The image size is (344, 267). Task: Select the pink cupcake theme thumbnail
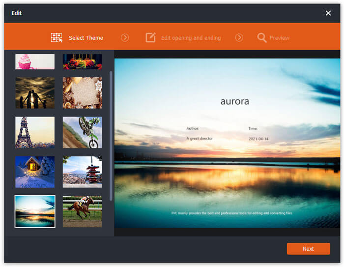click(x=35, y=61)
